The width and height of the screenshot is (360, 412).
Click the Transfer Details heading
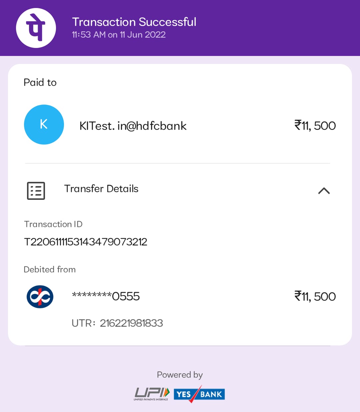pyautogui.click(x=101, y=189)
